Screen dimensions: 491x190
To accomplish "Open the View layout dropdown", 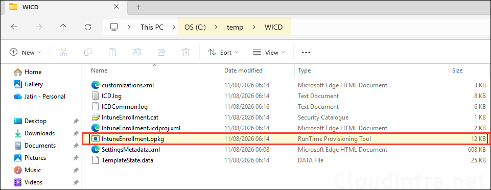I will (x=269, y=52).
